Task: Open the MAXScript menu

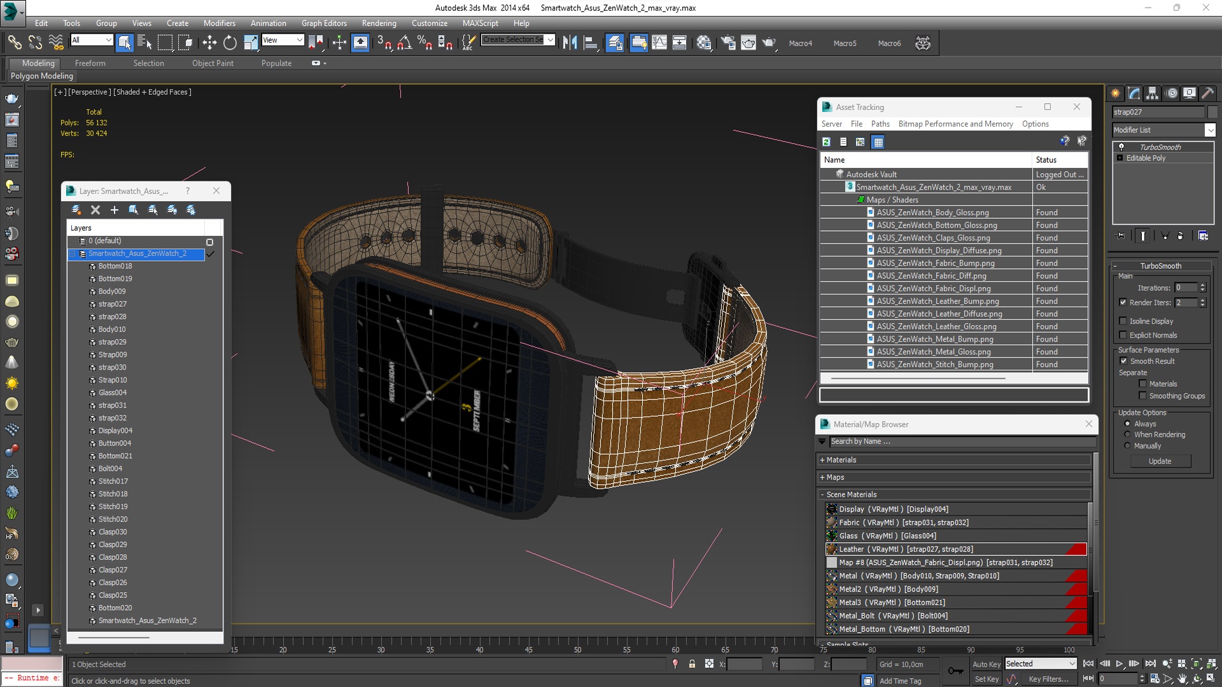Action: (480, 23)
